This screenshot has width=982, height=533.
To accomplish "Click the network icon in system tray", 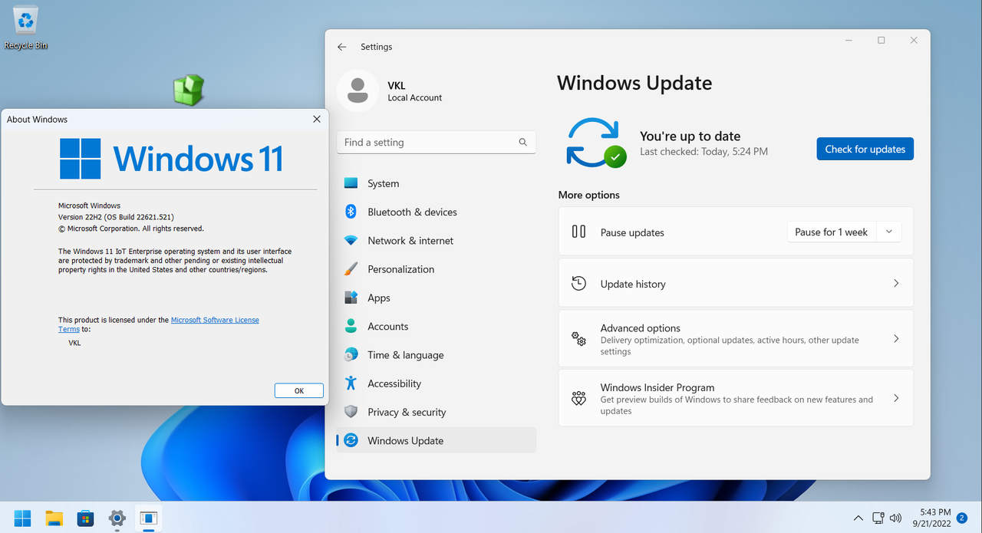I will (x=878, y=518).
